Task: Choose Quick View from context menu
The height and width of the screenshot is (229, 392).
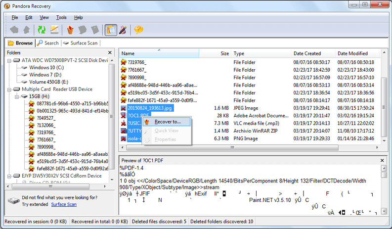Action: coord(167,131)
